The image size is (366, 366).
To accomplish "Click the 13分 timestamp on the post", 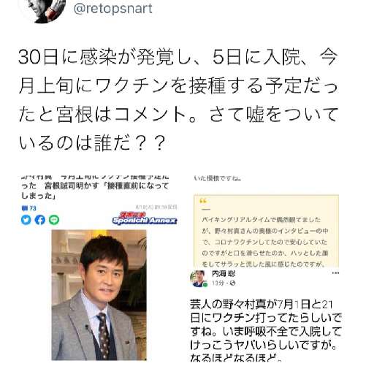I will pos(218,283).
